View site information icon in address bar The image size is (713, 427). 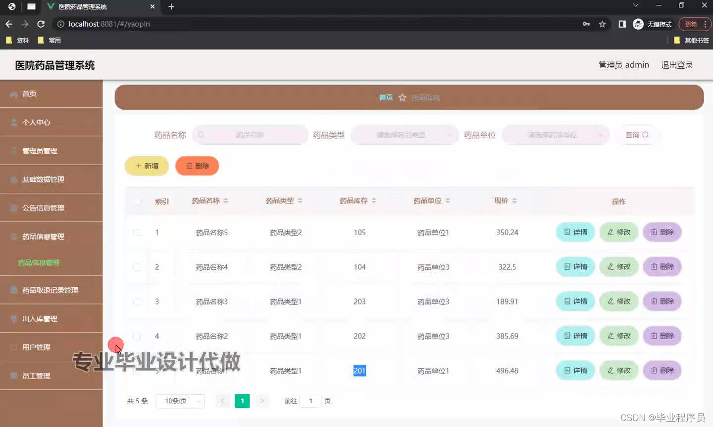(x=60, y=24)
